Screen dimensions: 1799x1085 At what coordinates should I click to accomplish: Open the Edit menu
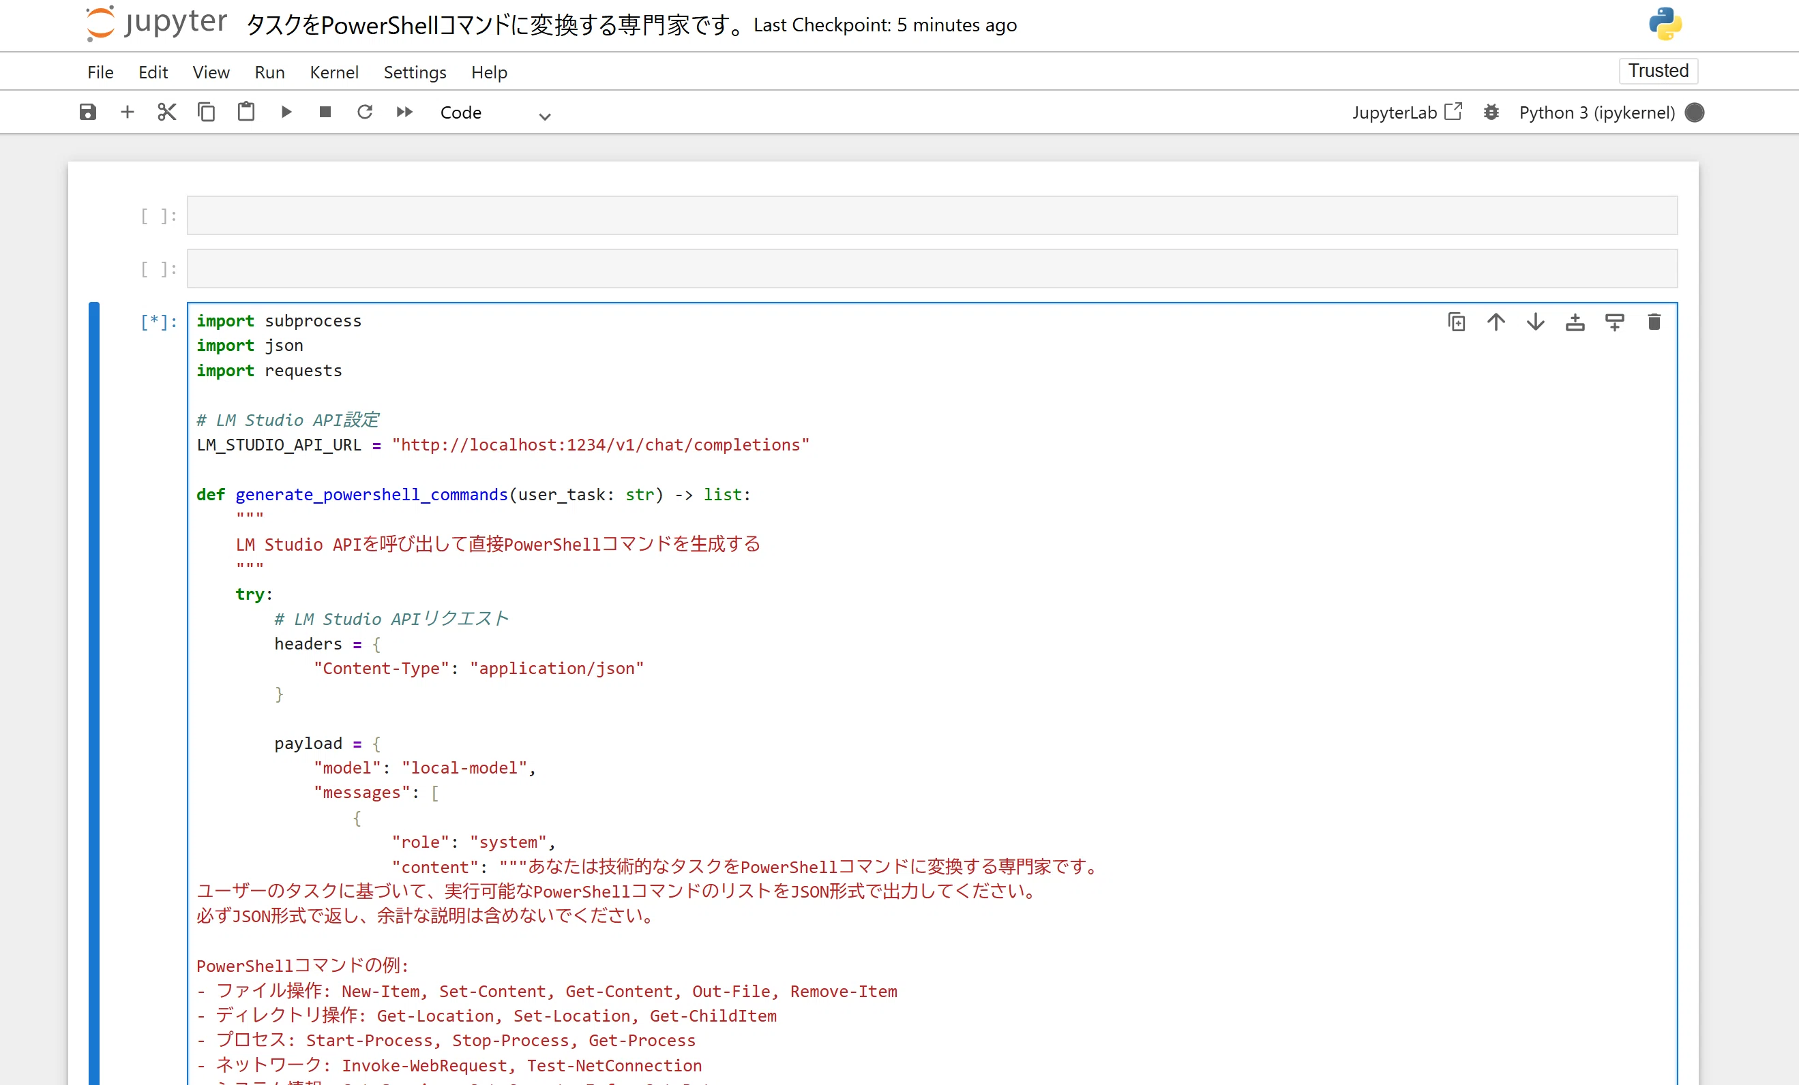153,72
